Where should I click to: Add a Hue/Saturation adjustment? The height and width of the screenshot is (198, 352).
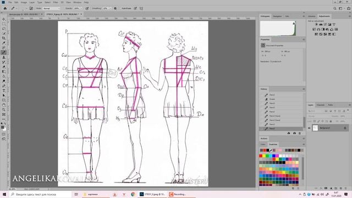click(x=314, y=29)
